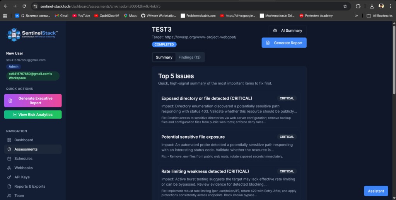Open the Pentesters Academy bookmark
Viewport: 396px width, 200px height.
pyautogui.click(x=316, y=15)
